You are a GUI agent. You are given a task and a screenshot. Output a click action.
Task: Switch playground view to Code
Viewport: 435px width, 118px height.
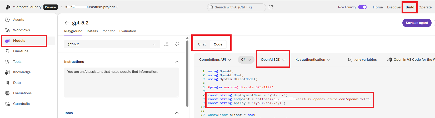(x=218, y=44)
